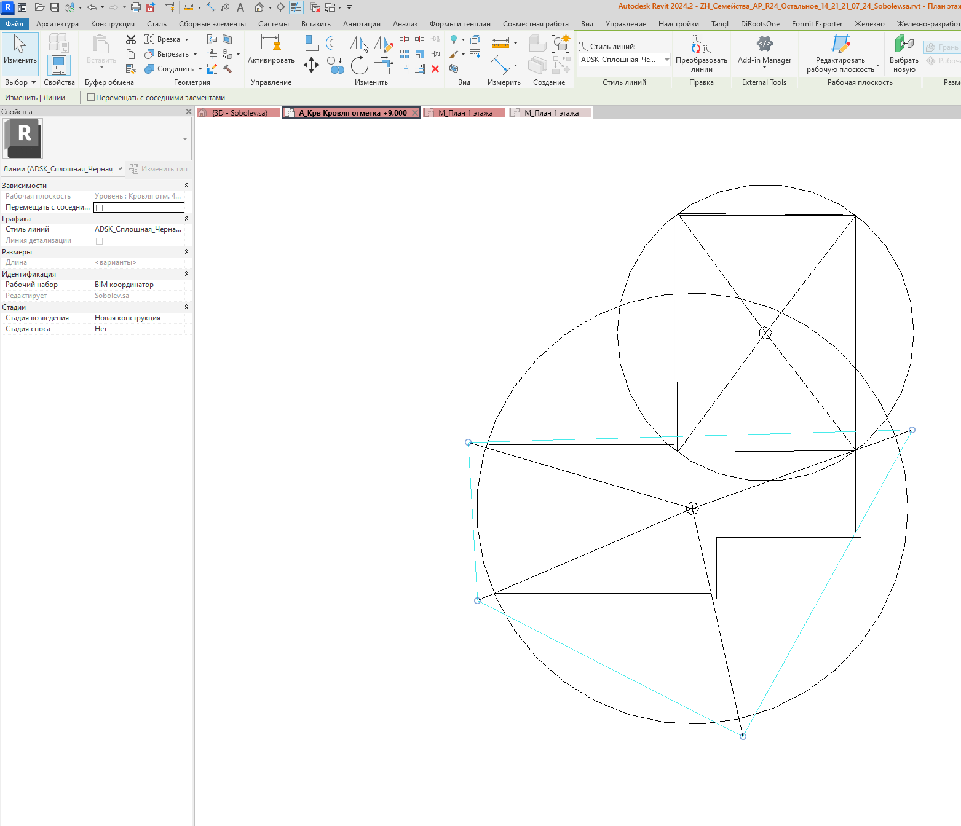Viewport: 961px width, 826px height.
Task: Click the Врезка button
Action: (162, 39)
